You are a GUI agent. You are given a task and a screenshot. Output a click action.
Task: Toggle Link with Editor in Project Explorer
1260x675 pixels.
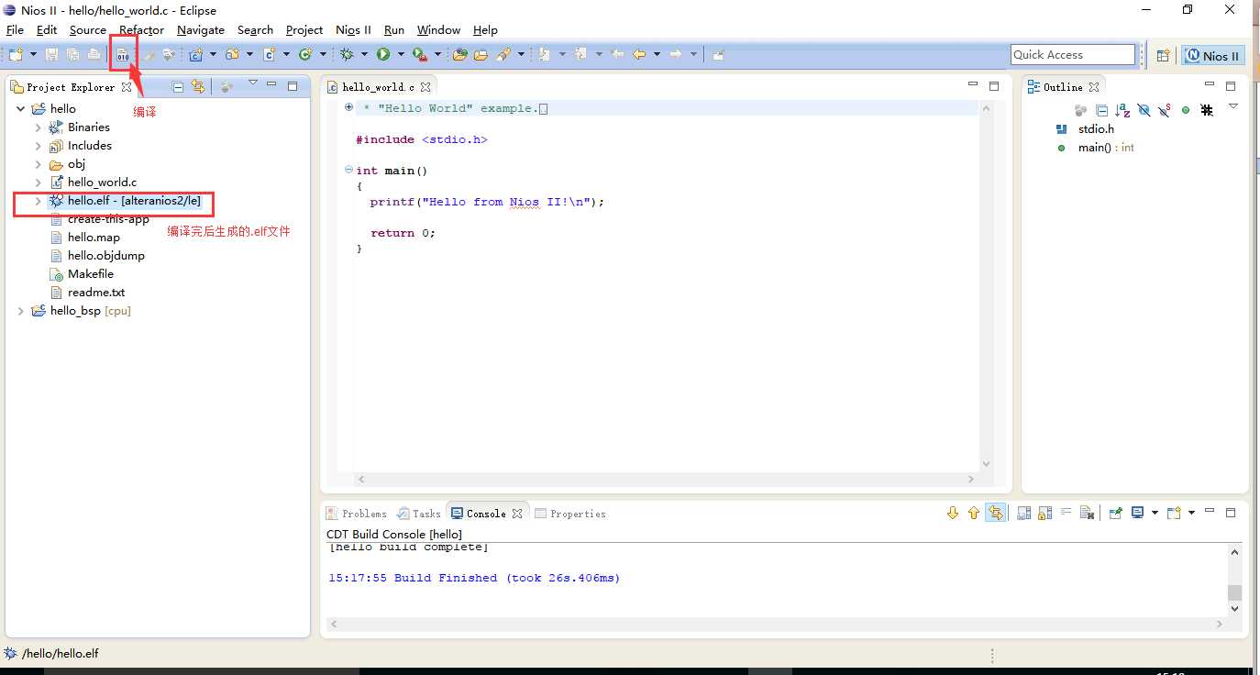tap(198, 86)
